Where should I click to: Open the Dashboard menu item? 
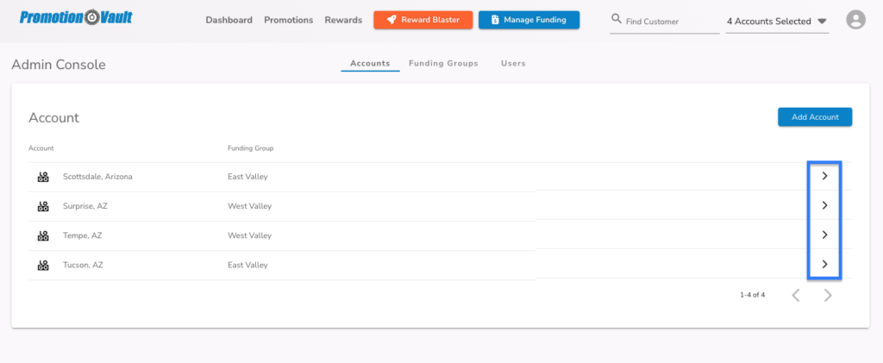tap(229, 20)
